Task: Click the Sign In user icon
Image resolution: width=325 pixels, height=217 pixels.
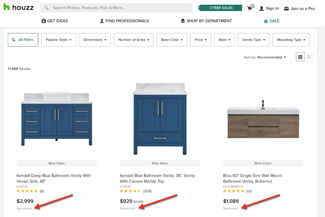Action: click(261, 8)
